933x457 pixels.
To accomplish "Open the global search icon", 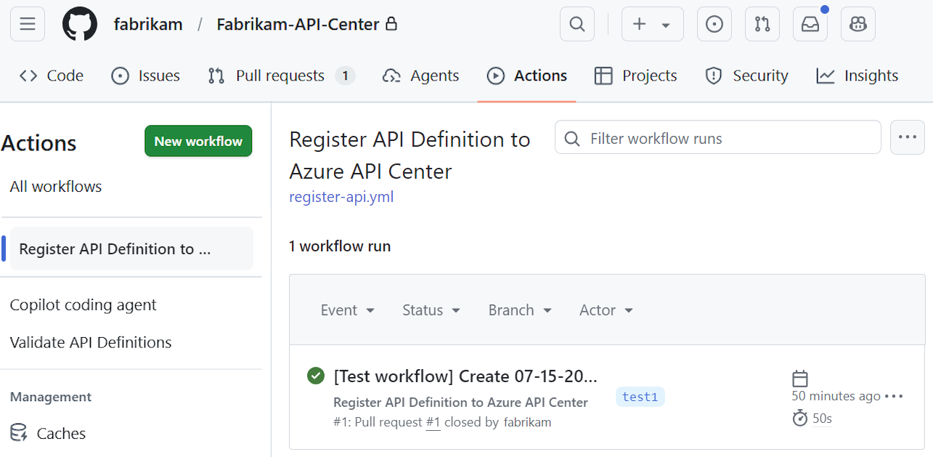I will 576,24.
